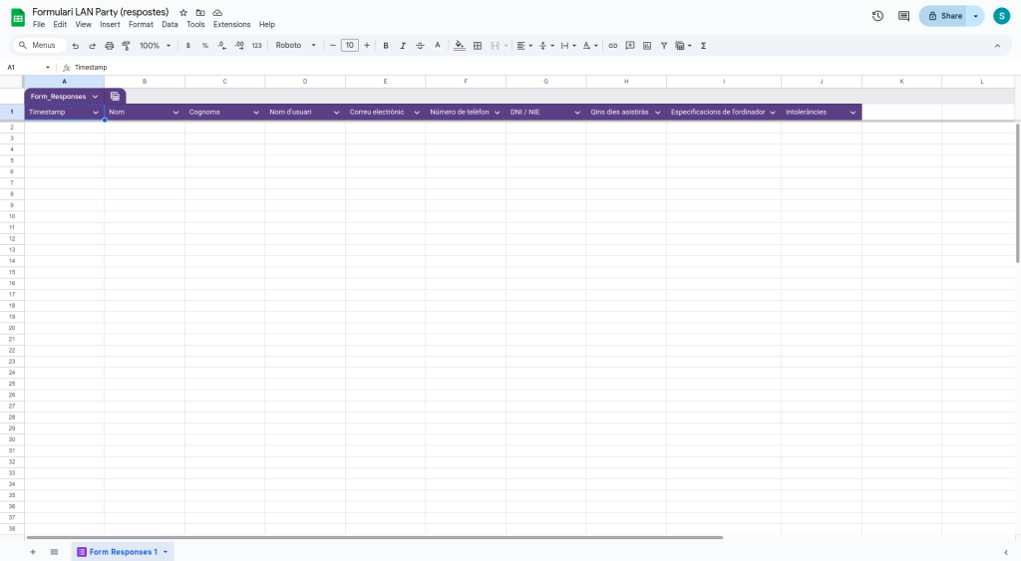Switch to Form Responses 1 sheet tab

tap(122, 551)
